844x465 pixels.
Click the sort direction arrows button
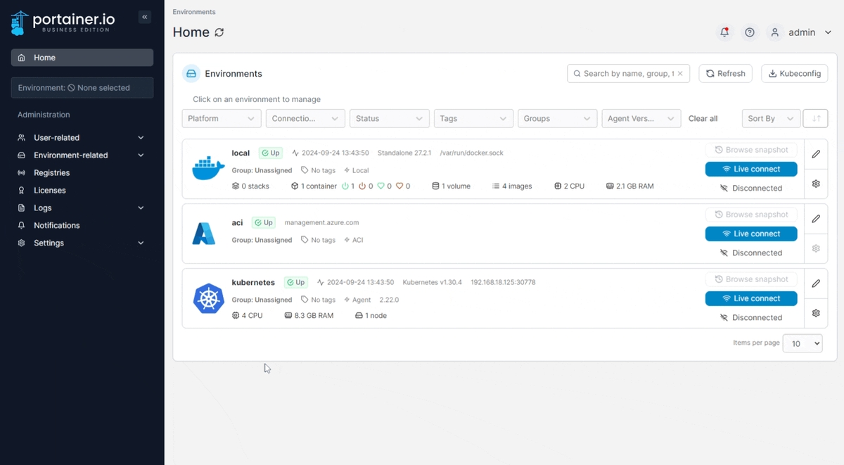click(x=815, y=118)
